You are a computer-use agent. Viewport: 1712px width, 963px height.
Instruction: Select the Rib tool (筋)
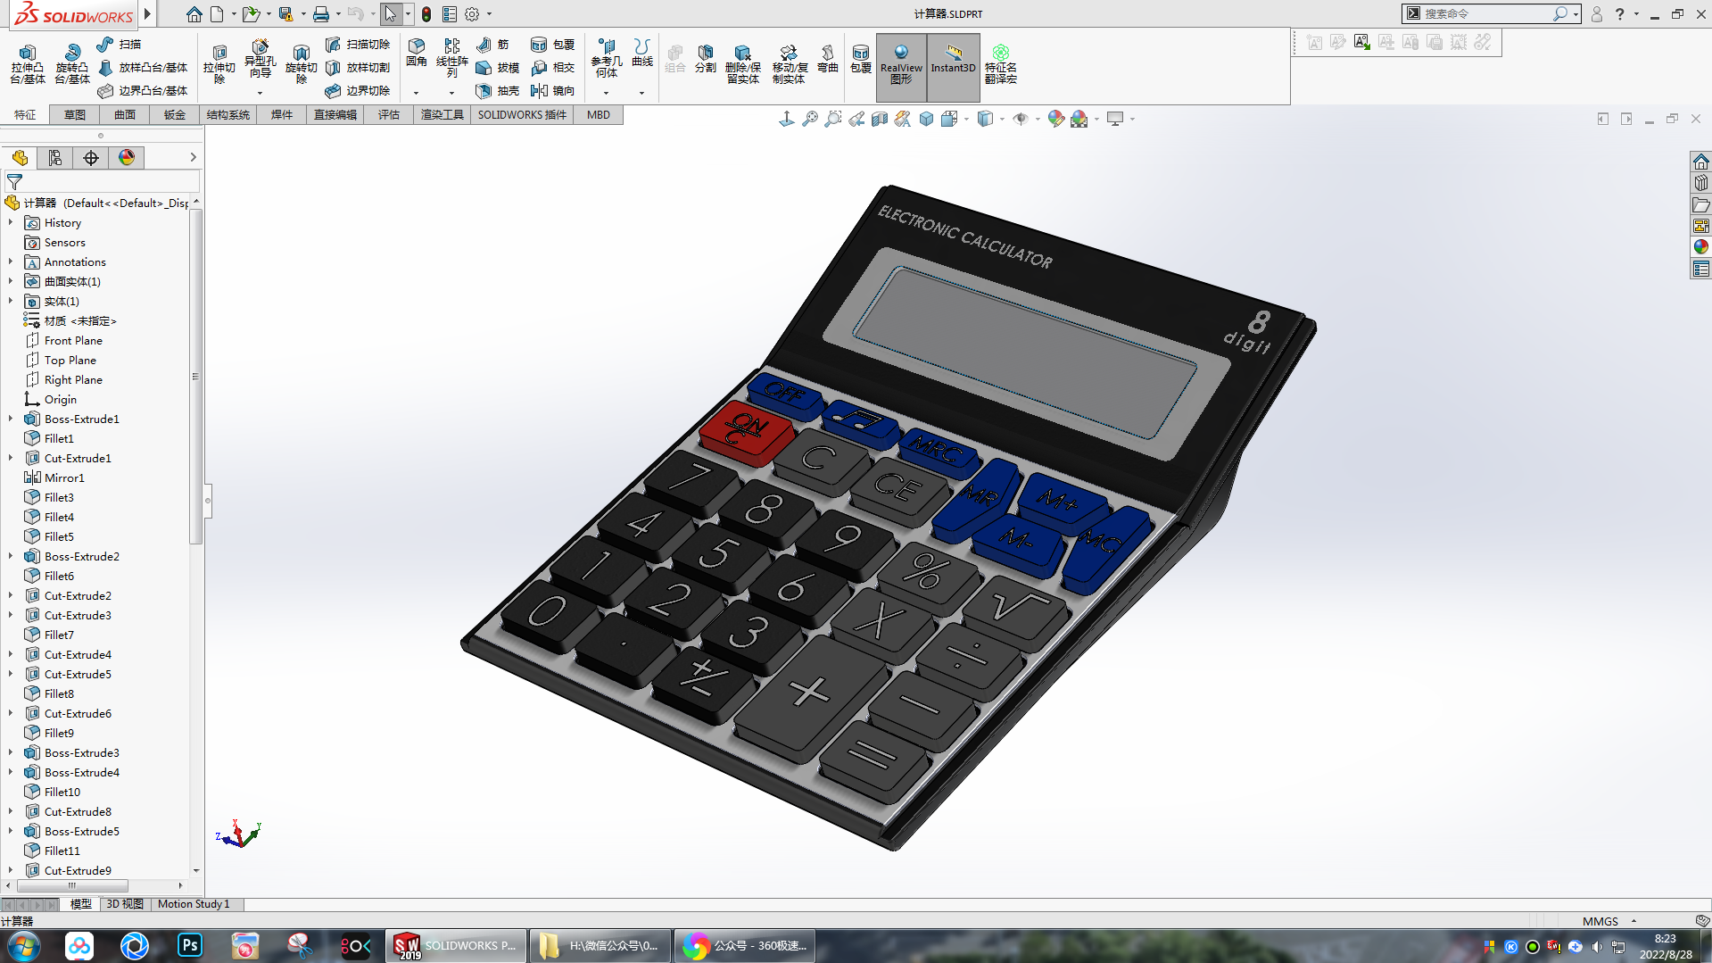[493, 44]
